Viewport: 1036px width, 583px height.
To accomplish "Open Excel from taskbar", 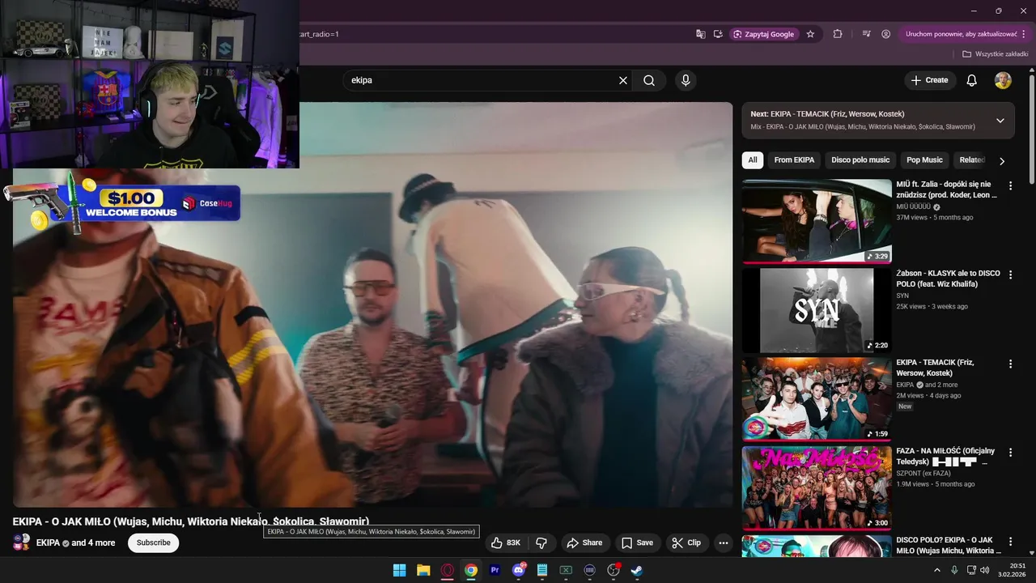I will point(566,570).
